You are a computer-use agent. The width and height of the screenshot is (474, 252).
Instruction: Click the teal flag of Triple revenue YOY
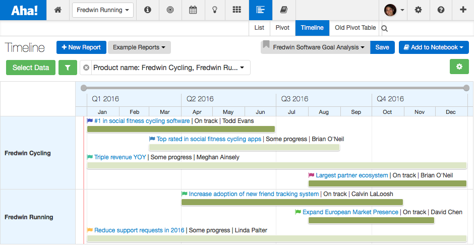click(x=90, y=157)
